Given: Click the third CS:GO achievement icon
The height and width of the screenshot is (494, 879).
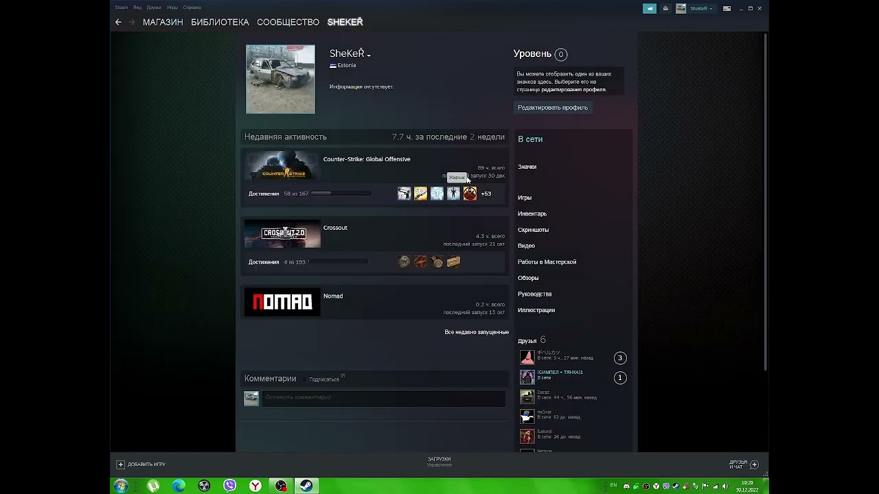Looking at the screenshot, I should point(437,193).
